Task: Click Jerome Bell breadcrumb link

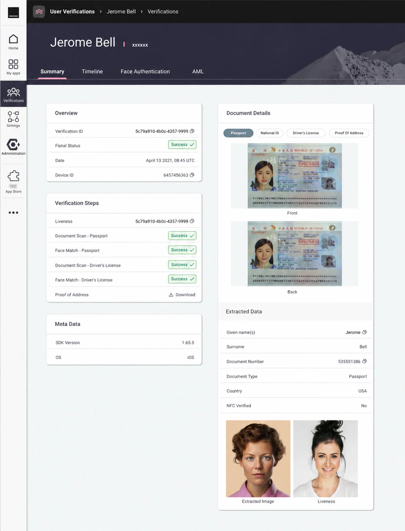Action: click(121, 11)
